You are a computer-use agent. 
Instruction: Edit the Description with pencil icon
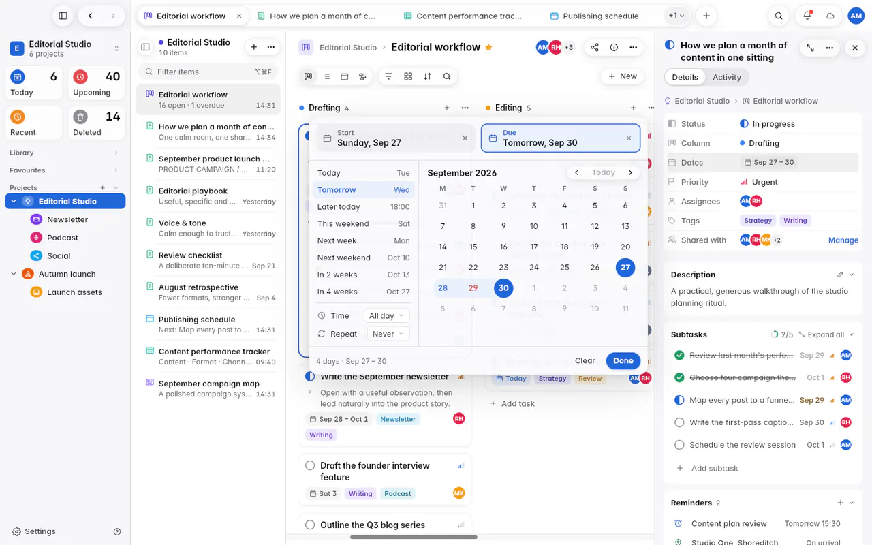click(840, 275)
